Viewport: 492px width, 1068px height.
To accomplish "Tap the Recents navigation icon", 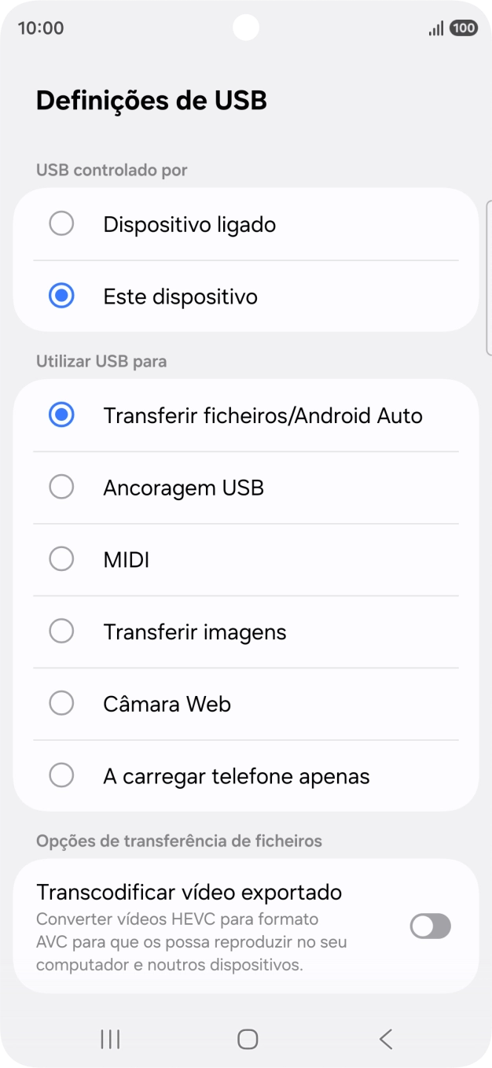I will [109, 1038].
